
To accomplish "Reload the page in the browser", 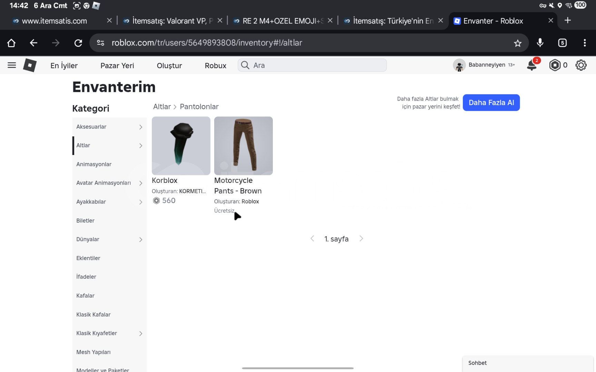I will [78, 43].
